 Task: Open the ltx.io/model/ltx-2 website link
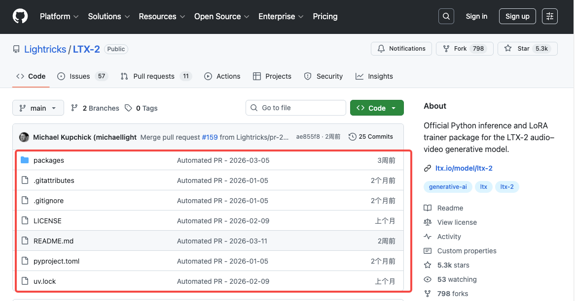[x=464, y=168]
